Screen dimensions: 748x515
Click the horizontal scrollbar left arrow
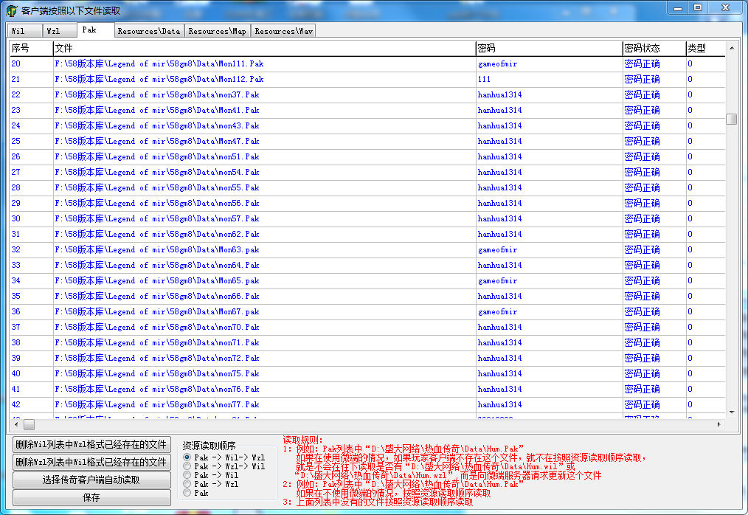click(16, 424)
